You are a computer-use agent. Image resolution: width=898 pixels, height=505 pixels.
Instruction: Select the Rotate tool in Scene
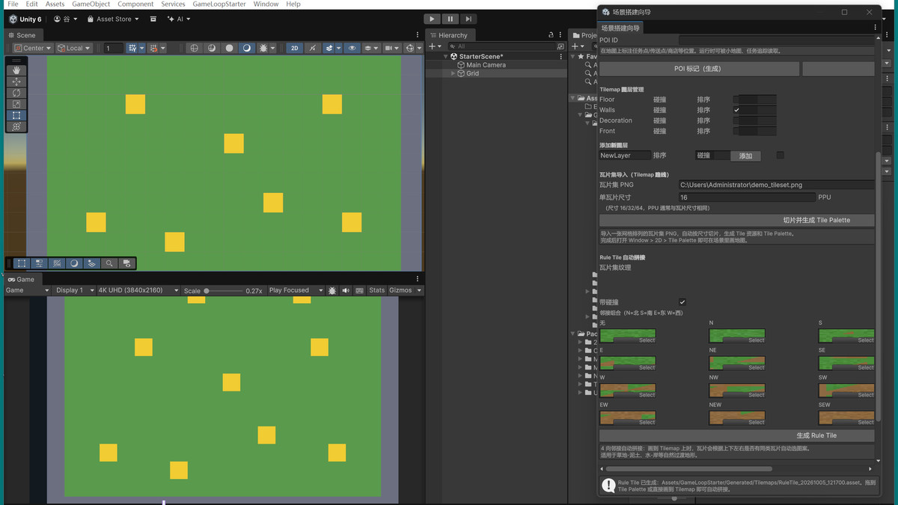point(16,93)
